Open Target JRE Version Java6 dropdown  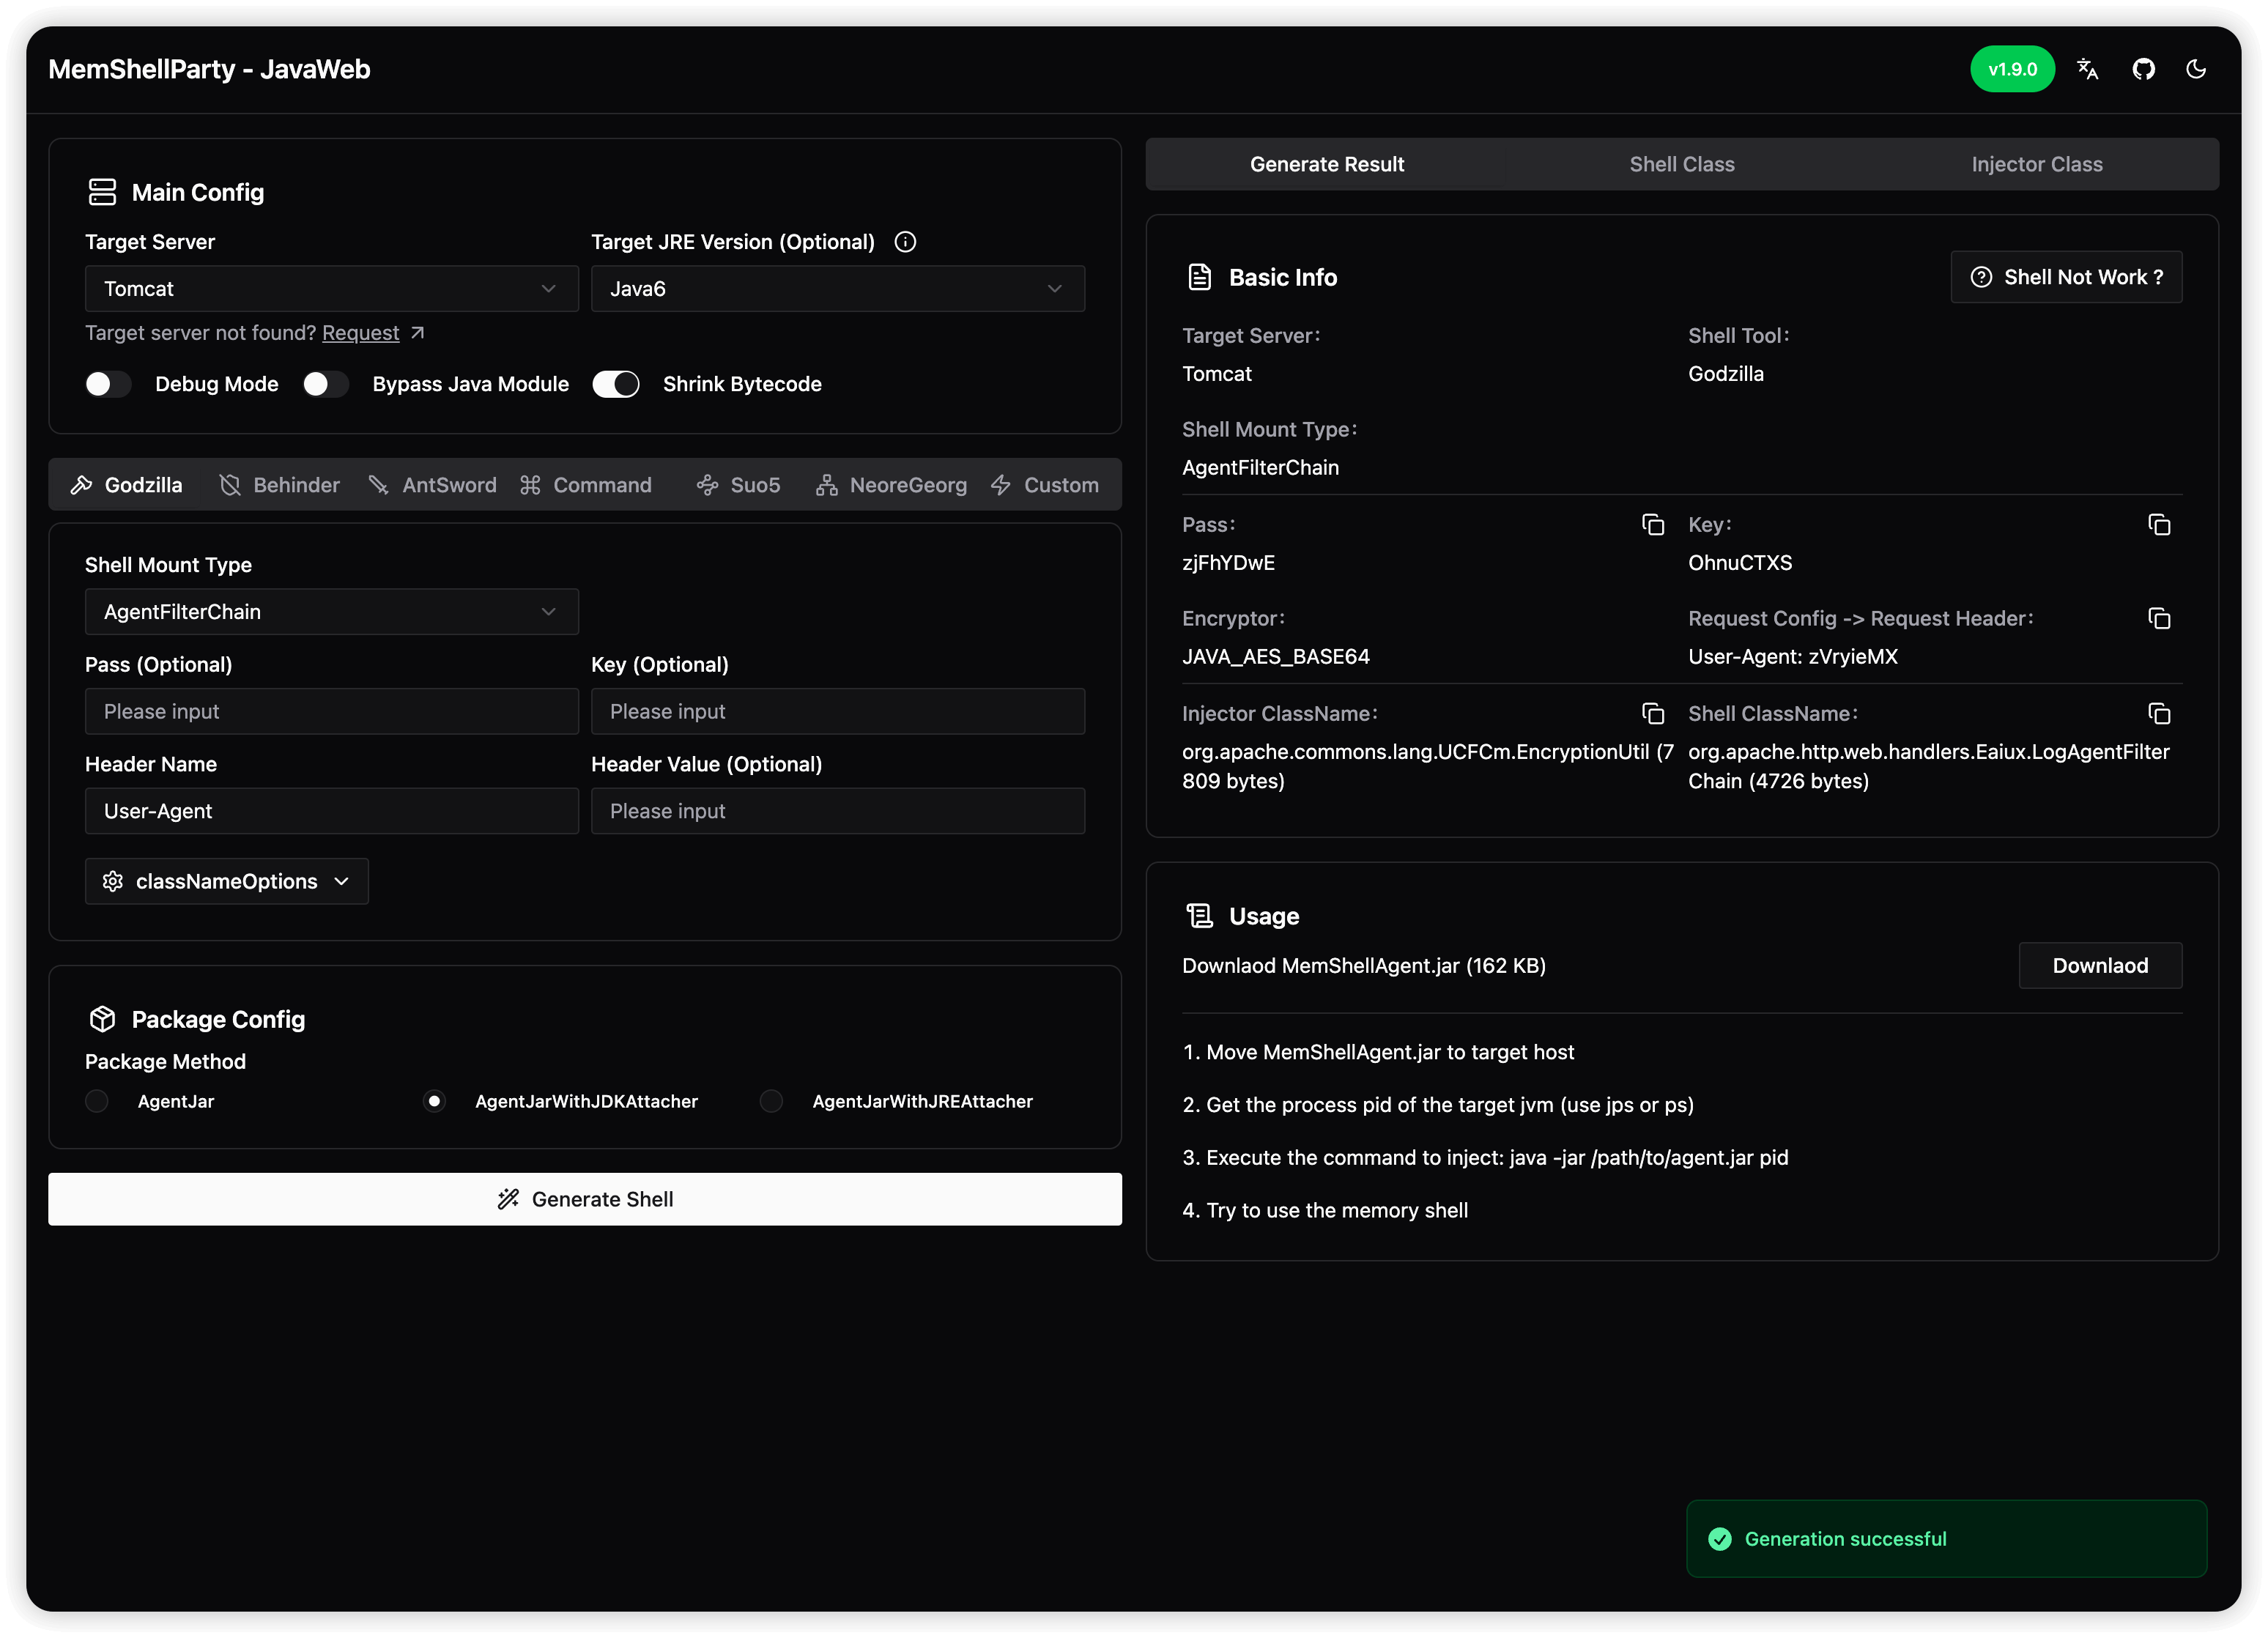838,289
